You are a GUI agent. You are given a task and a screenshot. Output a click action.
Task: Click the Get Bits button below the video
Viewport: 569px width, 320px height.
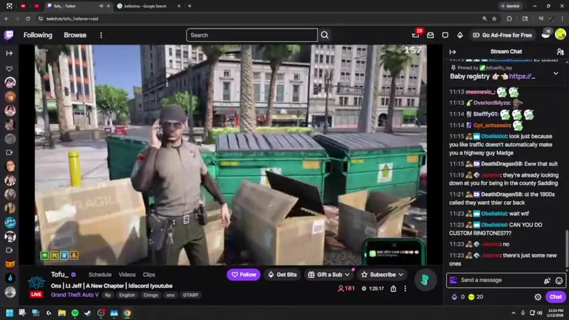[x=282, y=275]
